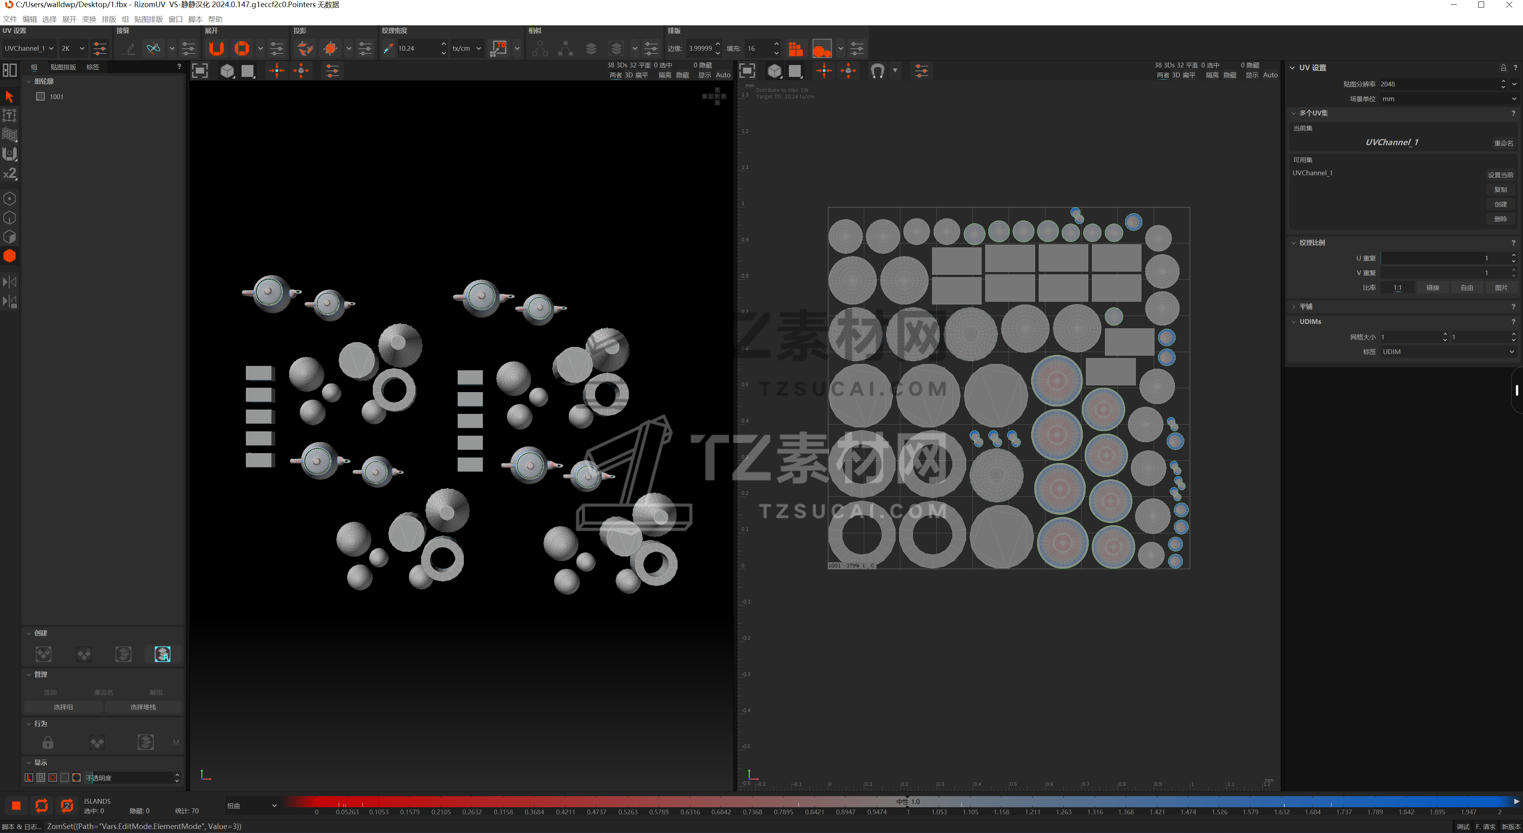Click pack options sliders icon in 排版 group
The height and width of the screenshot is (833, 1523).
click(857, 48)
